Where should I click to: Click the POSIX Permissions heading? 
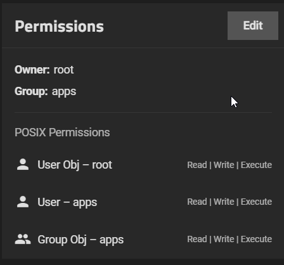click(x=62, y=132)
